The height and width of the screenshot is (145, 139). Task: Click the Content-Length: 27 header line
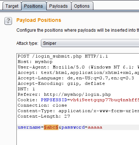pyautogui.click(x=44, y=116)
